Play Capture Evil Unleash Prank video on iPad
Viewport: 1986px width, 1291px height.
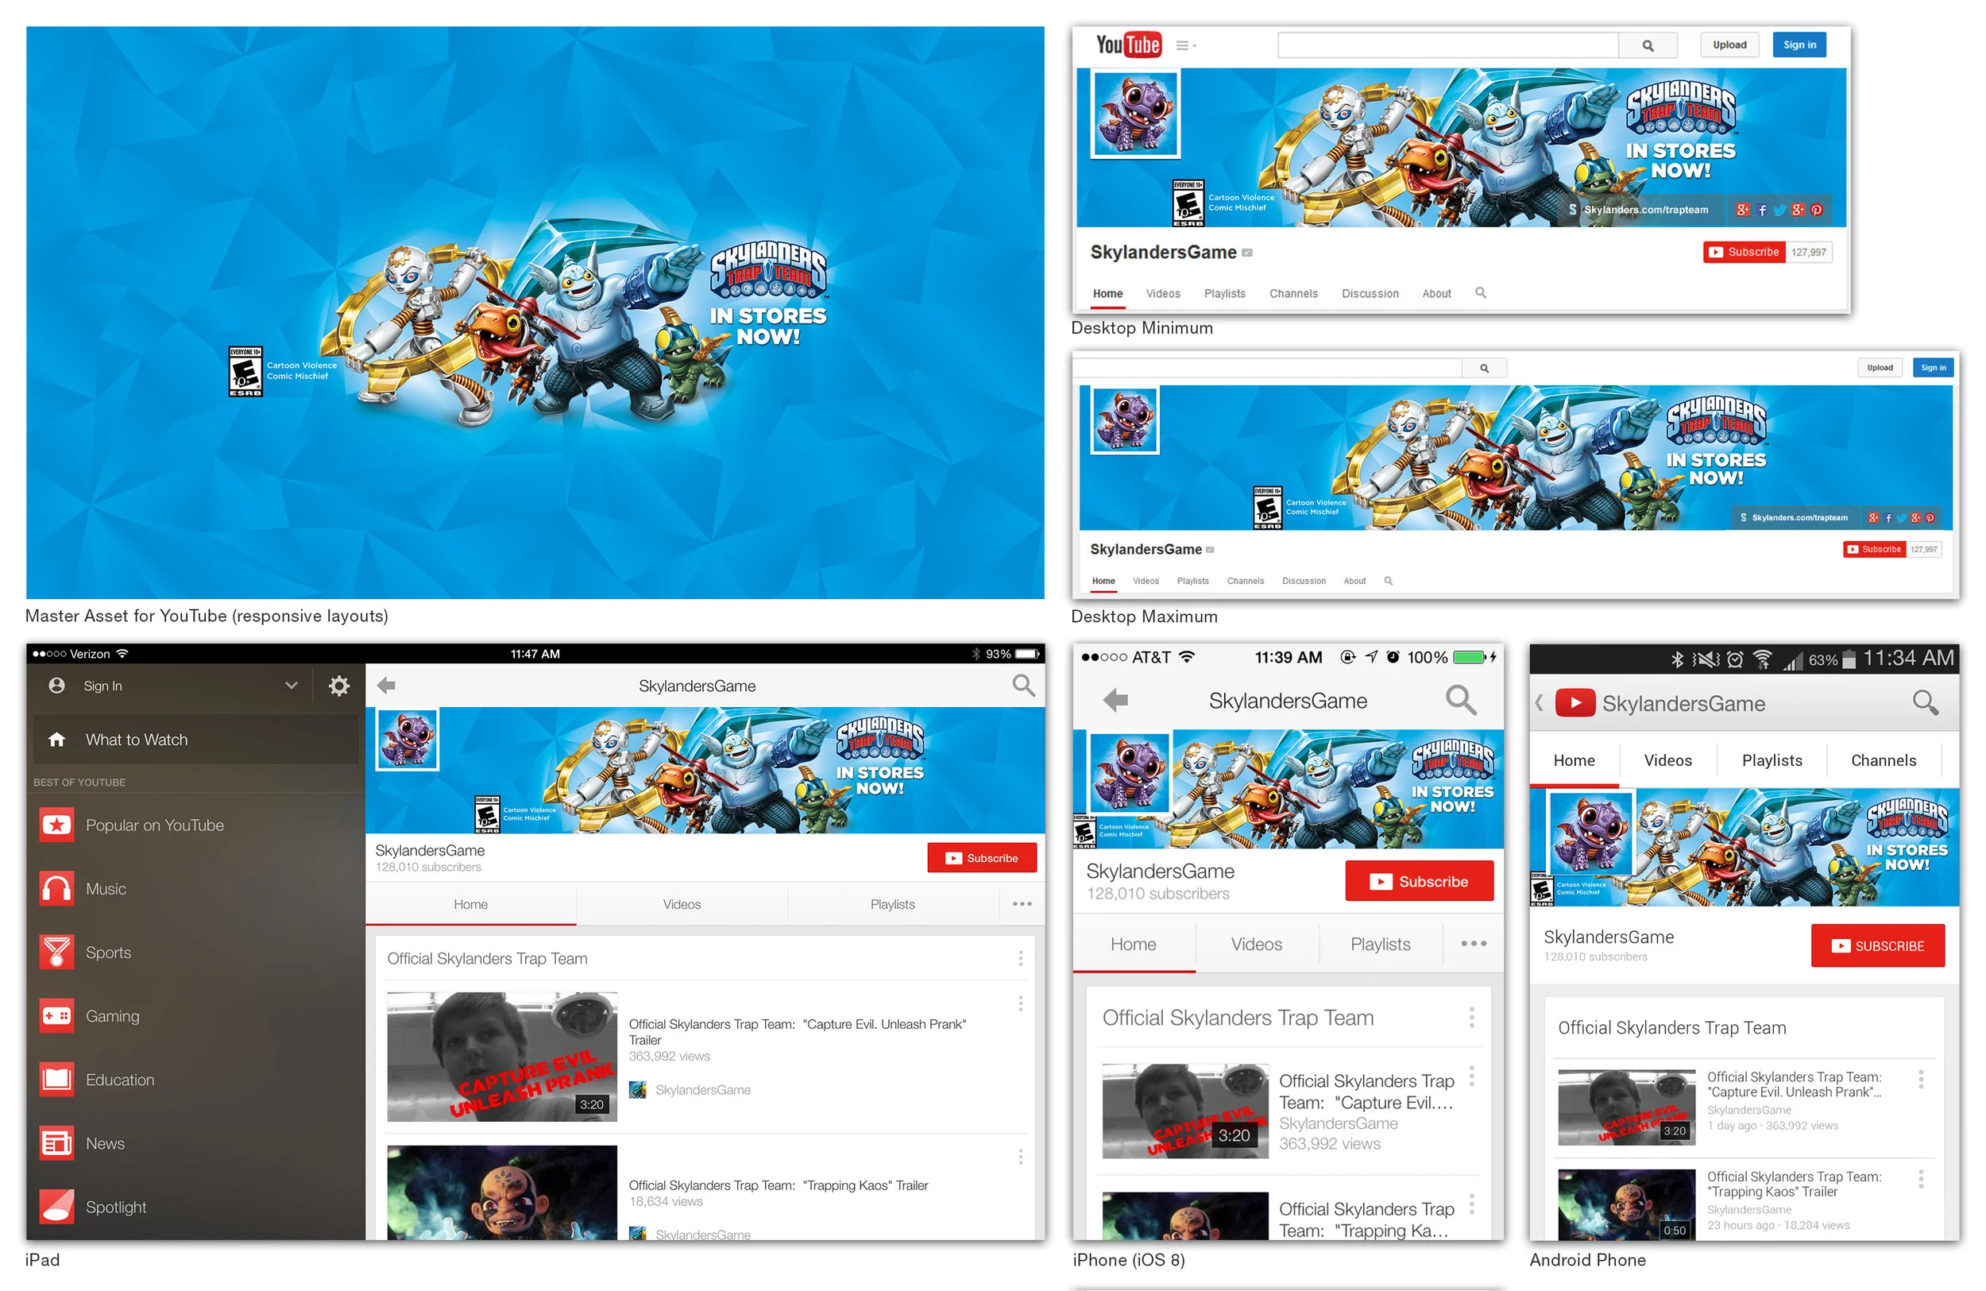point(502,1057)
